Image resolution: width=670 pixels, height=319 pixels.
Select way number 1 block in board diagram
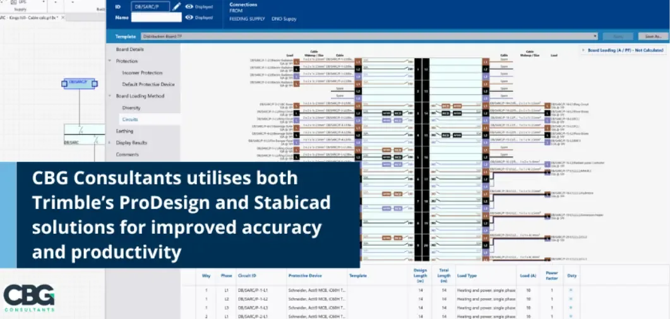point(418,68)
